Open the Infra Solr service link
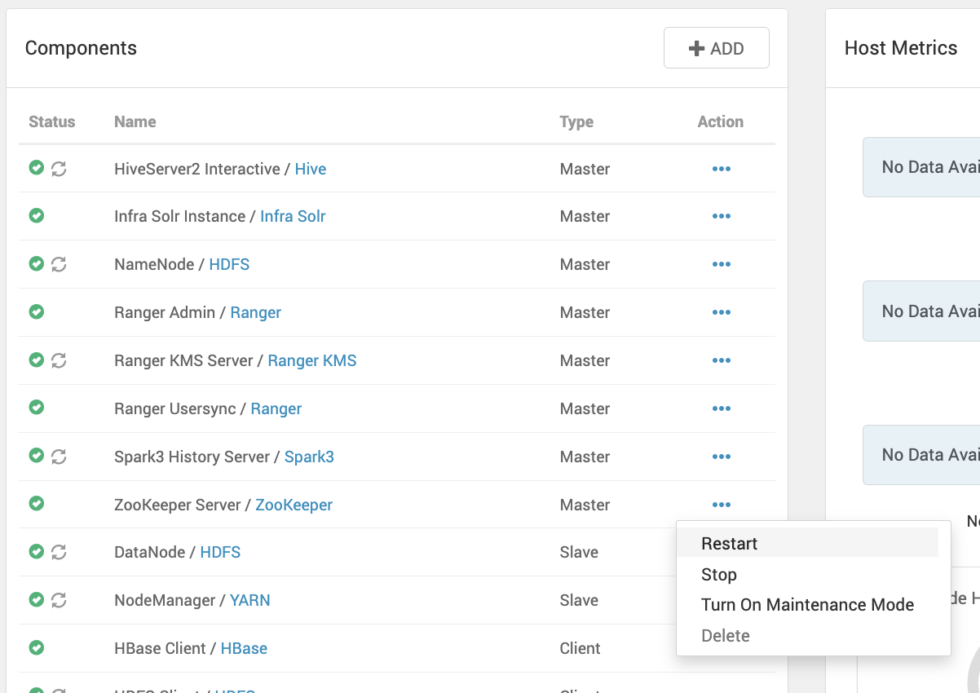 (293, 216)
